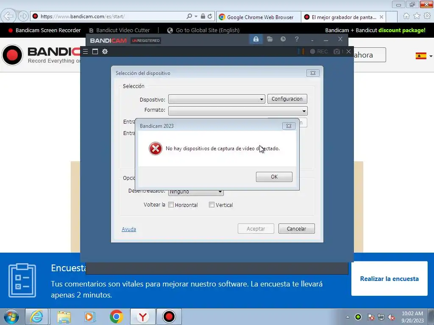
Task: Click Go to Global Site (English)
Action: point(203,30)
